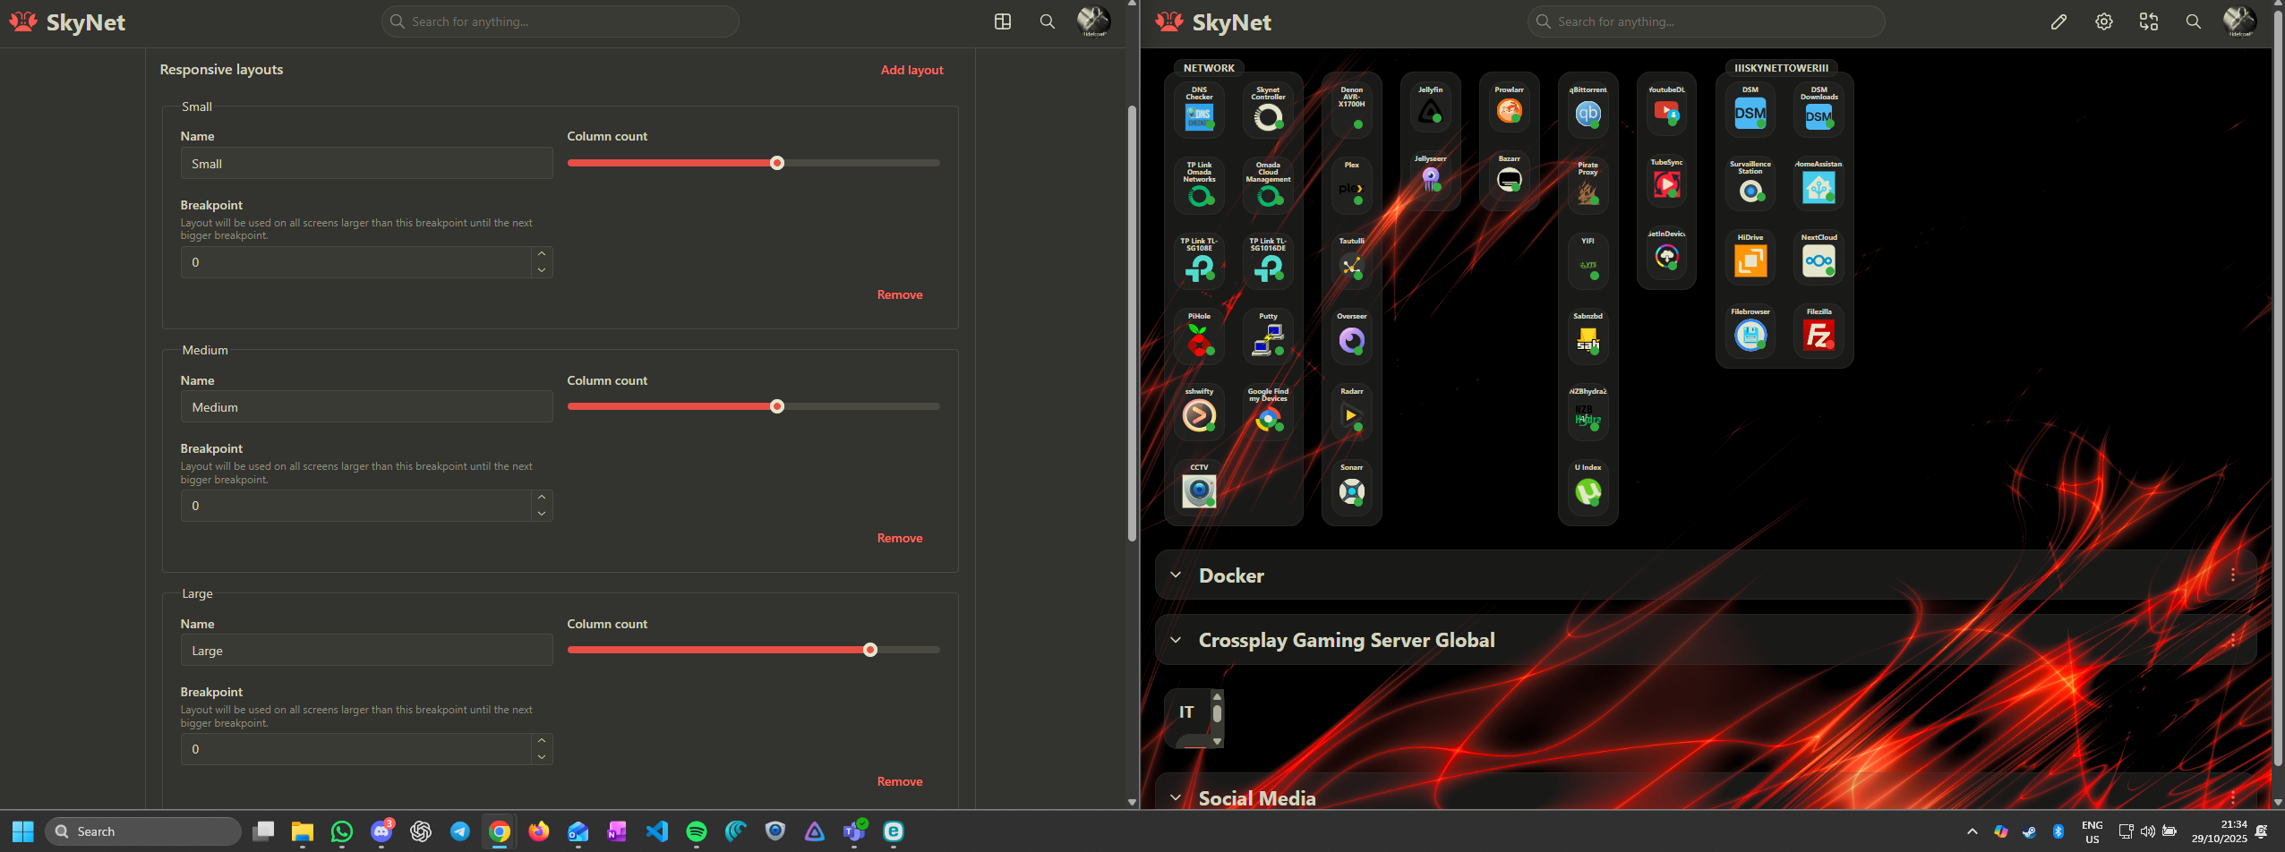This screenshot has height=852, width=2285.
Task: Focus the Medium layout Name field
Action: pyautogui.click(x=366, y=407)
